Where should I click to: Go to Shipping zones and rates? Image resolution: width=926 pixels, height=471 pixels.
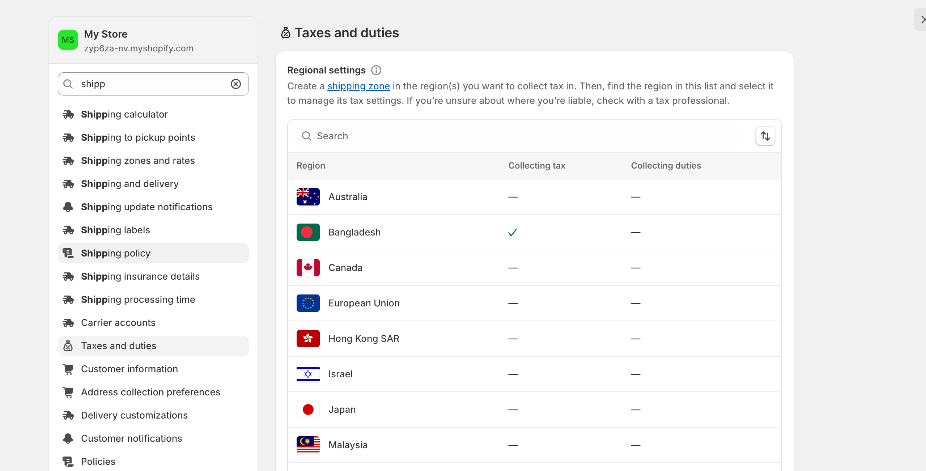(x=153, y=161)
